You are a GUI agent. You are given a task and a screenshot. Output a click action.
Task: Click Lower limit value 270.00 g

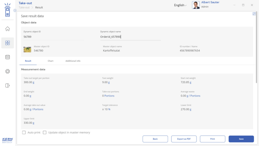pos(186,109)
